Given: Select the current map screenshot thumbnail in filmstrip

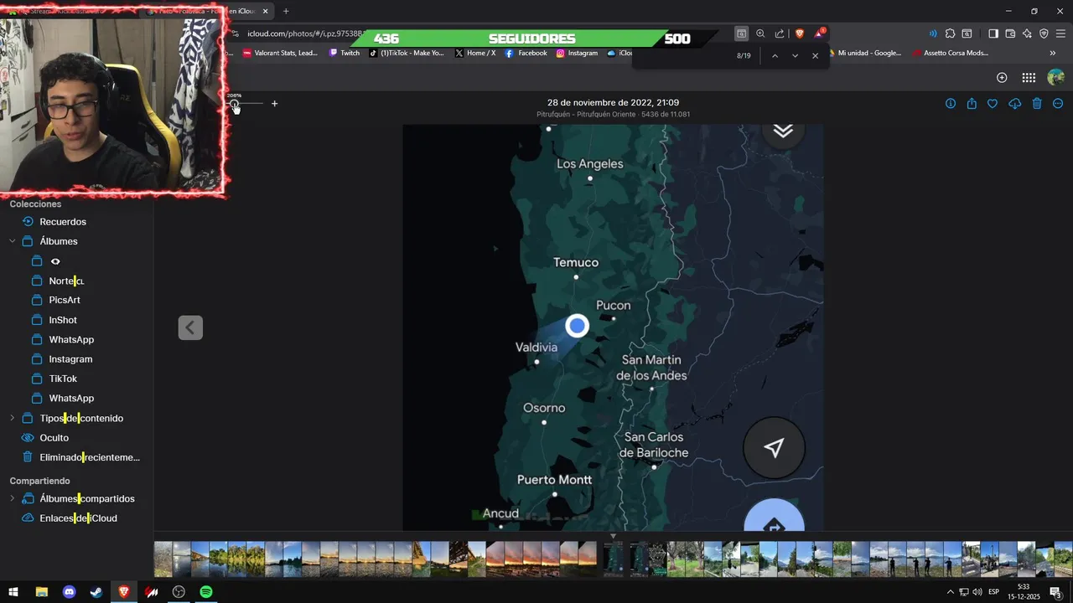Looking at the screenshot, I should pyautogui.click(x=614, y=559).
